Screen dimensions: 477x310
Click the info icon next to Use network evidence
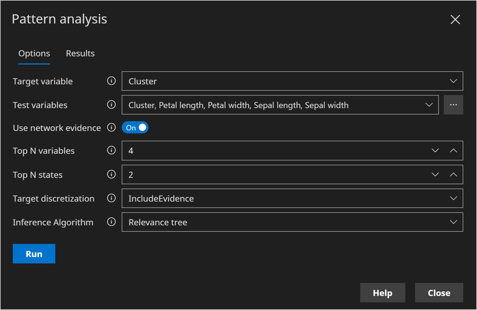[x=111, y=128]
